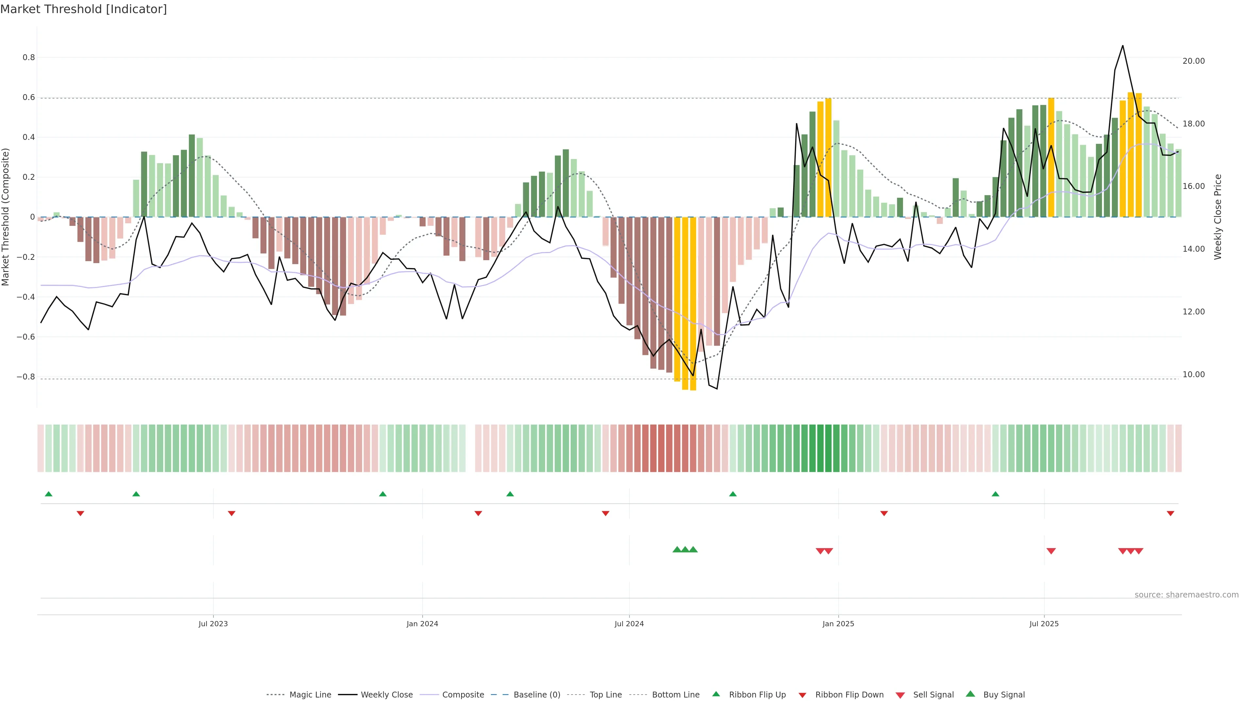Click the weekly close price peak in Sep 2025
The height and width of the screenshot is (706, 1255).
tap(1123, 46)
